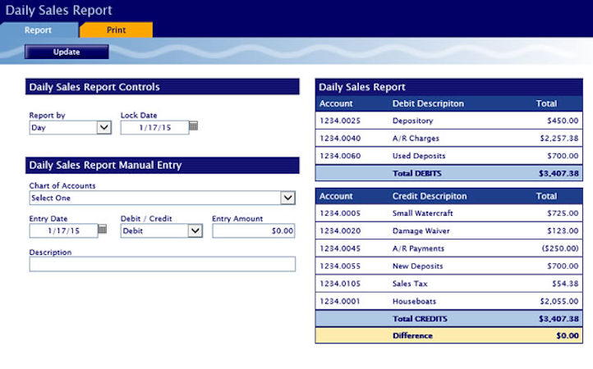The image size is (593, 369).
Task: Click account 1234.0045
Action: click(340, 248)
